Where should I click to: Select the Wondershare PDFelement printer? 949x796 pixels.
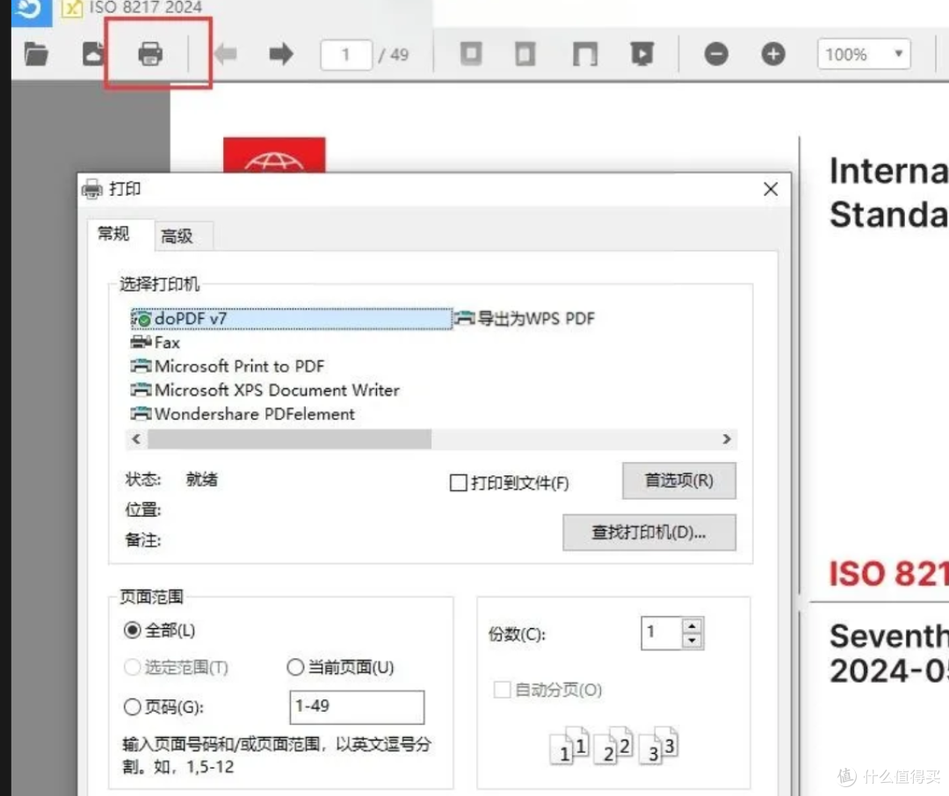click(243, 414)
